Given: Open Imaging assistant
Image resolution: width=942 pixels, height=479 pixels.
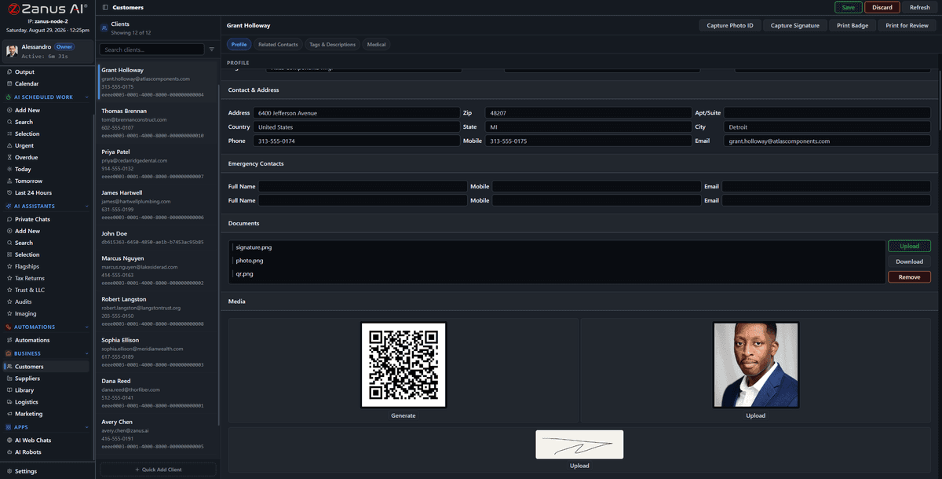Looking at the screenshot, I should click(x=25, y=313).
